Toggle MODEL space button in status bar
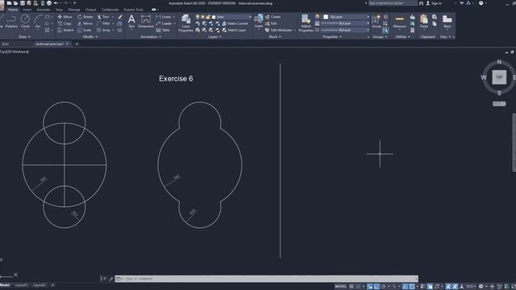The width and height of the screenshot is (516, 290). pyautogui.click(x=340, y=287)
